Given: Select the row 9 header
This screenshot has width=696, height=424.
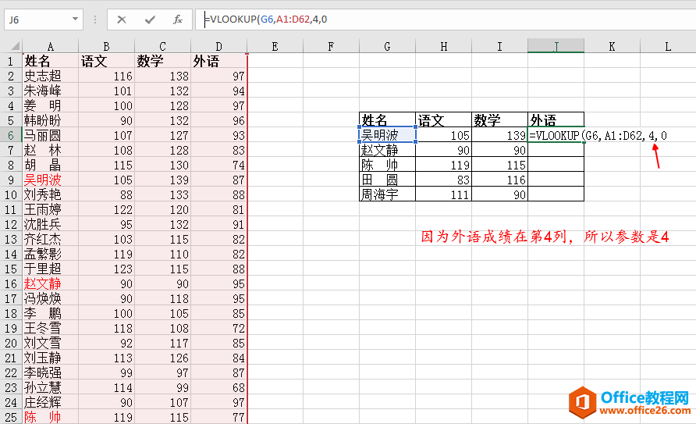Looking at the screenshot, I should [x=11, y=180].
